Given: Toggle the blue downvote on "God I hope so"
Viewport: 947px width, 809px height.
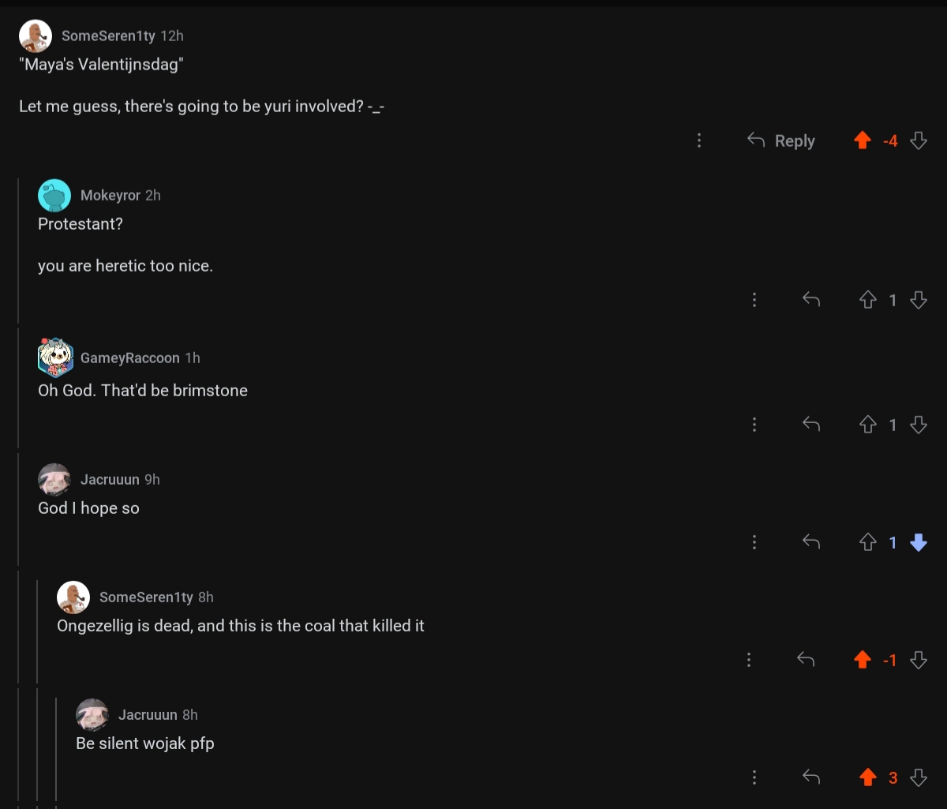Looking at the screenshot, I should click(918, 542).
